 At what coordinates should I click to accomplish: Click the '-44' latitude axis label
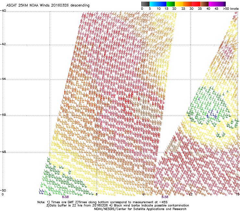(x=3, y=79)
